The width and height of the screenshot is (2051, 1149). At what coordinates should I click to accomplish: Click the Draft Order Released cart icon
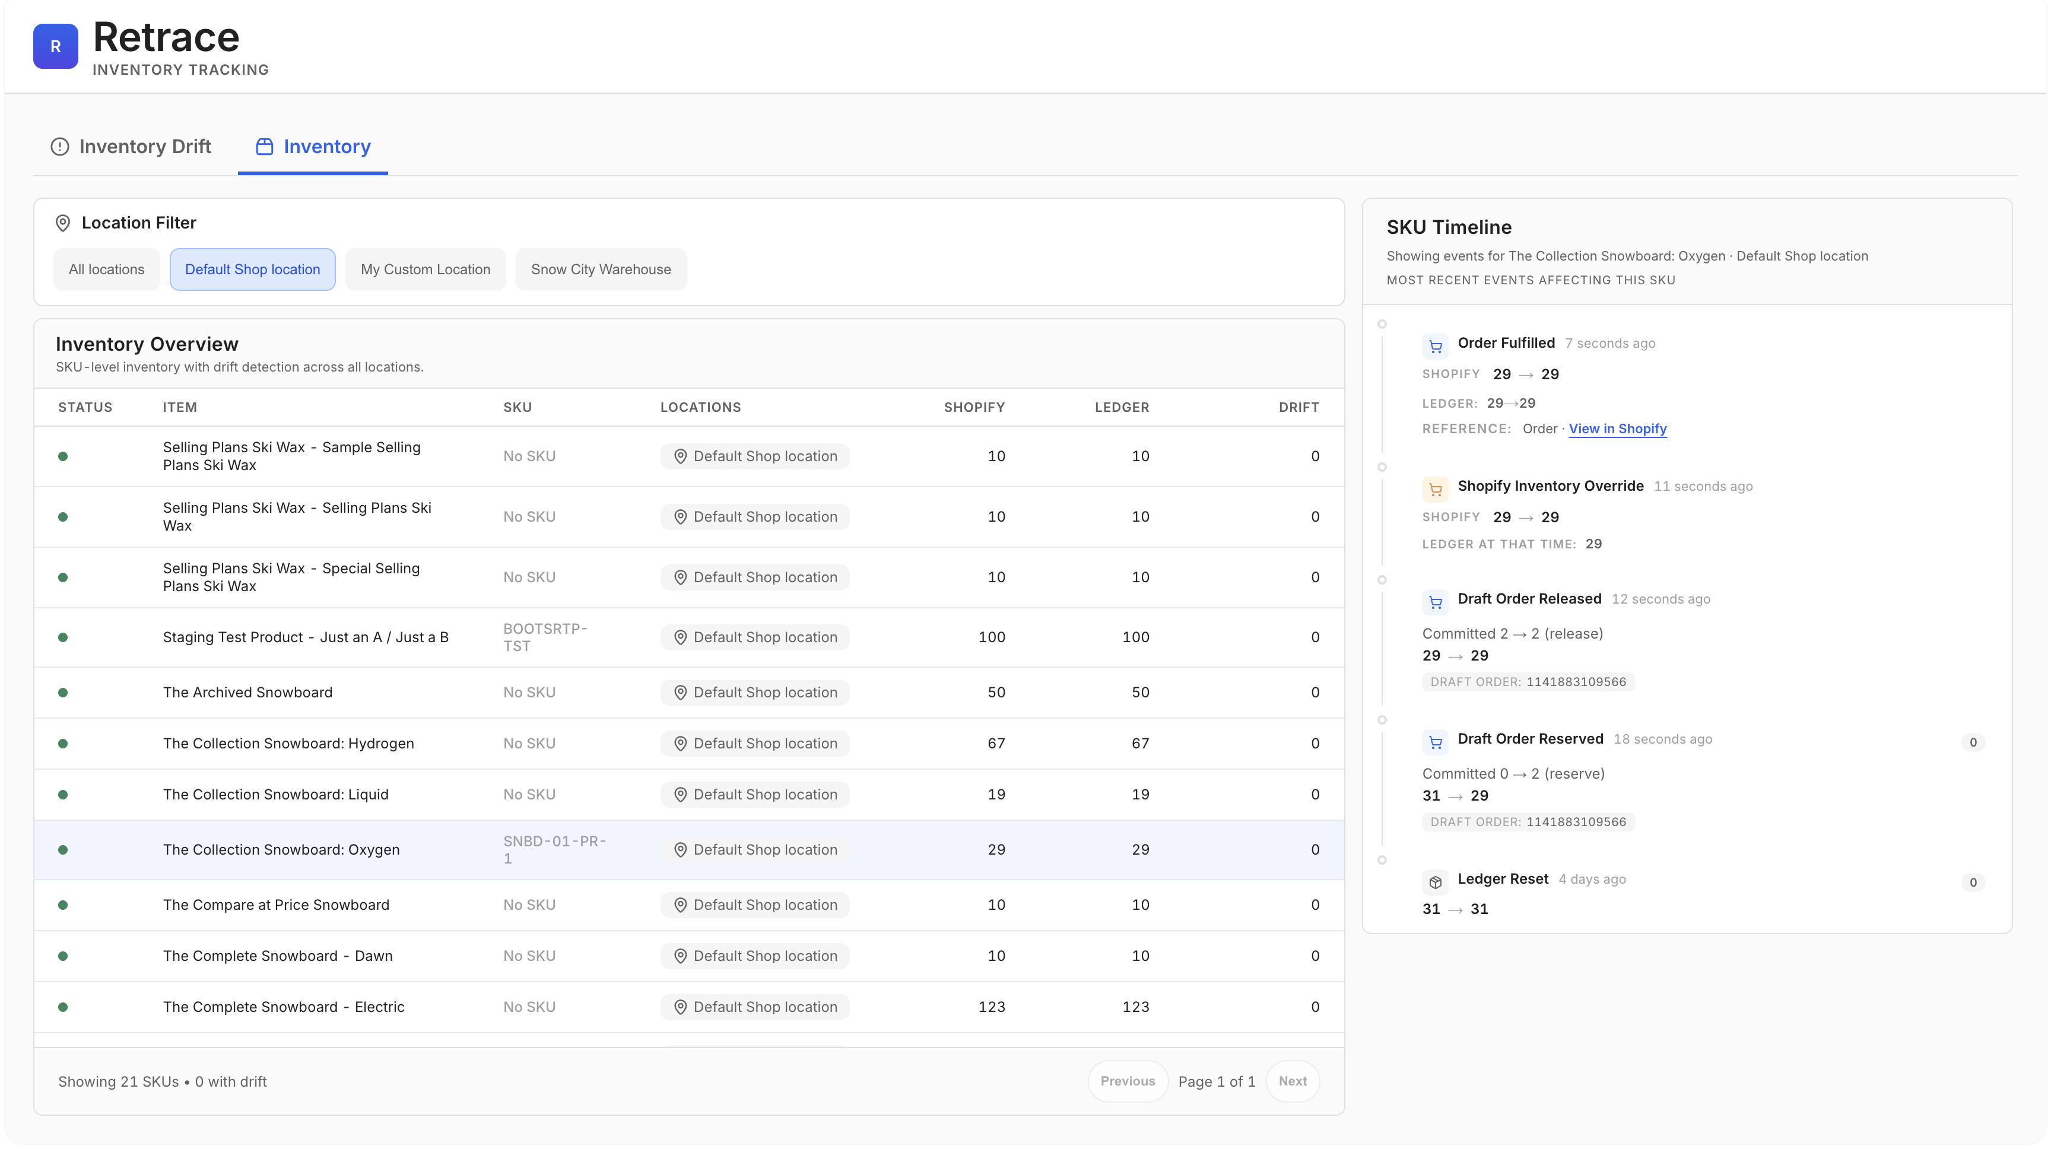point(1435,602)
